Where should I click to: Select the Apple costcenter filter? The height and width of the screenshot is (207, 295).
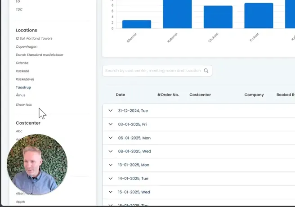click(x=21, y=202)
